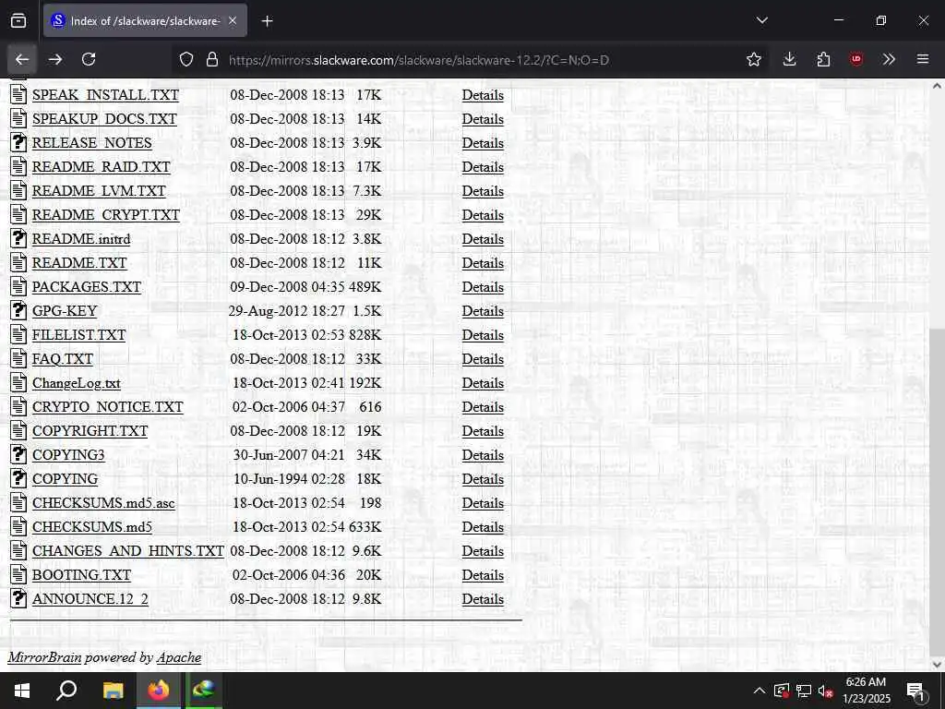Open Windows taskbar search
Image resolution: width=945 pixels, height=709 pixels.
[66, 691]
